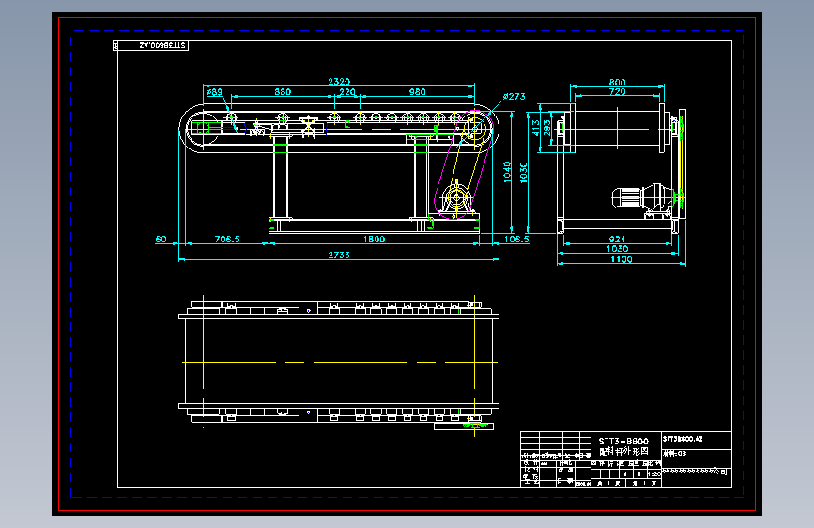814x528 pixels.
Task: Select the vertical 1040 height dimension
Action: [507, 172]
